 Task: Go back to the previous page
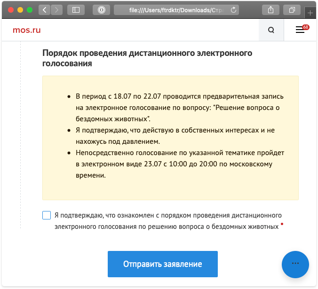pos(44,9)
